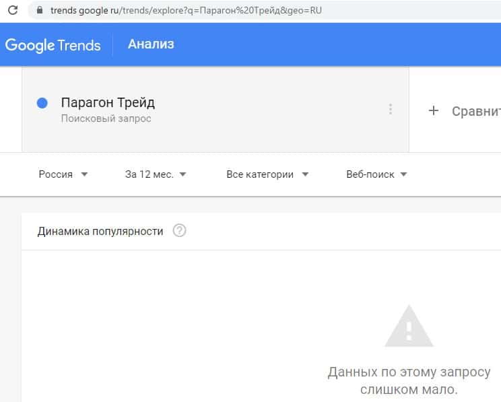Select the Анализ tab in header
This screenshot has width=501, height=402.
point(151,44)
